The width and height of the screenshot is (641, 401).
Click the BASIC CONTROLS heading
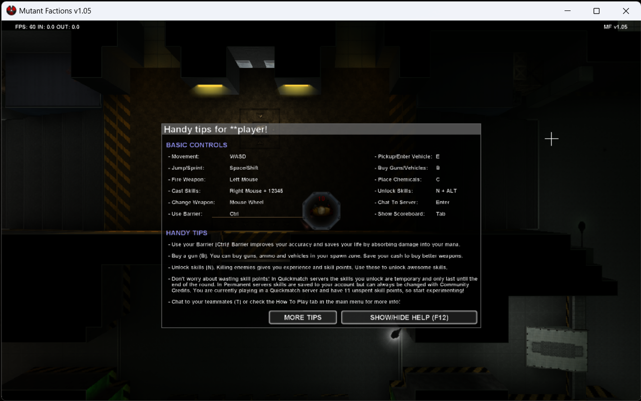click(x=196, y=145)
